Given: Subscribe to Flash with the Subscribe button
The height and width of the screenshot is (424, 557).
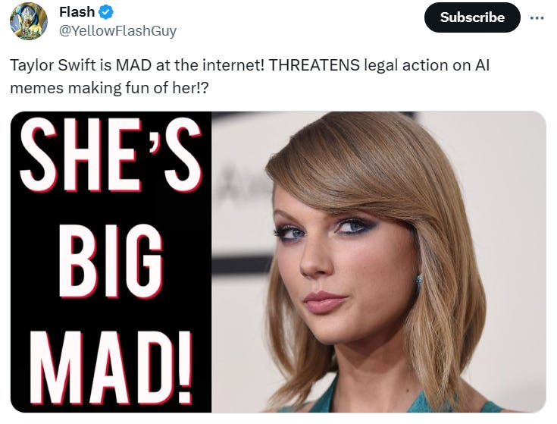Looking at the screenshot, I should pos(472,17).
